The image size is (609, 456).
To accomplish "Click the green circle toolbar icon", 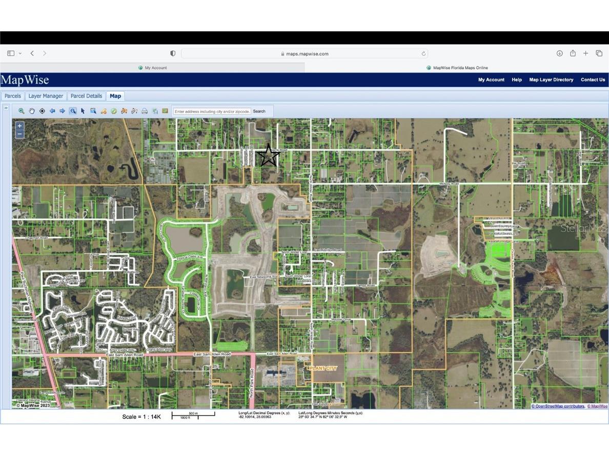I will (x=114, y=111).
